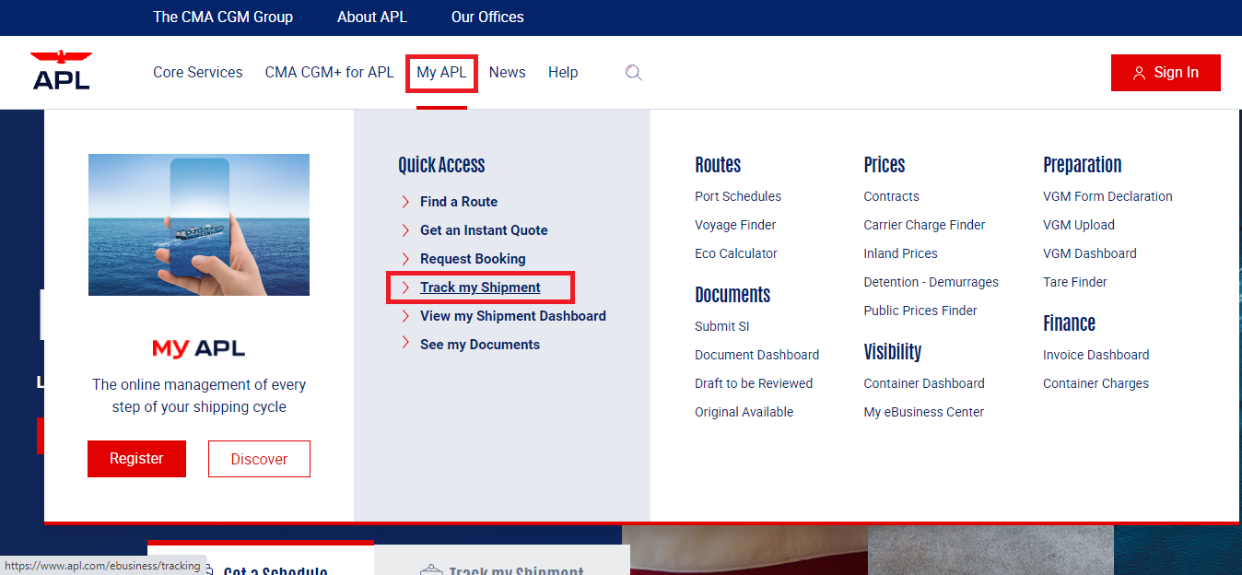Open The CMA CGM Group link
Image resolution: width=1242 pixels, height=575 pixels.
click(x=223, y=18)
